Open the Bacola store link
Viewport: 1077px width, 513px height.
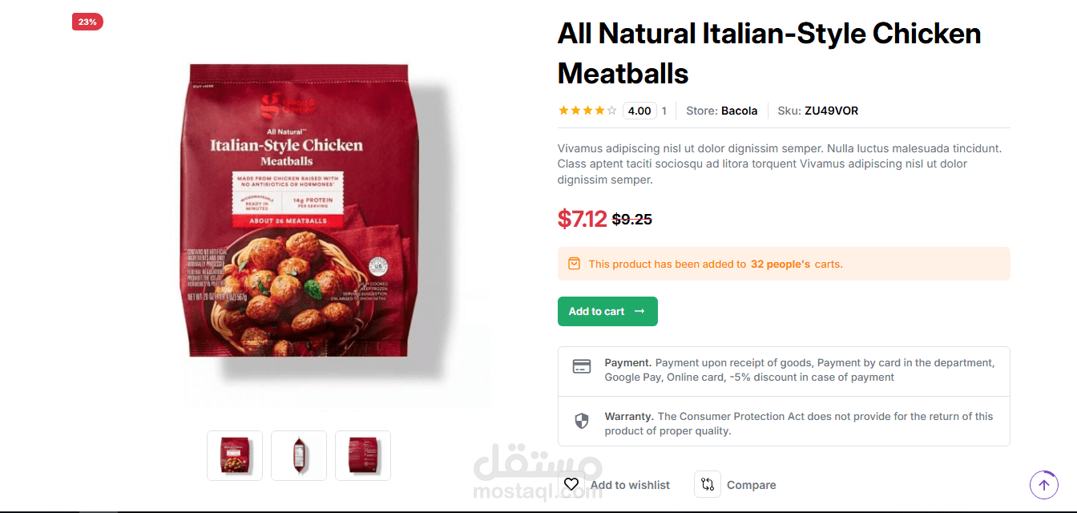739,111
